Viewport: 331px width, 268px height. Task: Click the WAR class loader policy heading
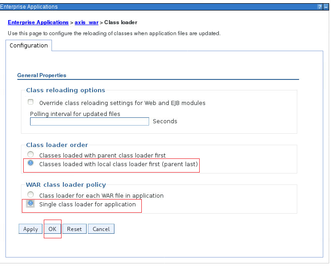point(66,185)
